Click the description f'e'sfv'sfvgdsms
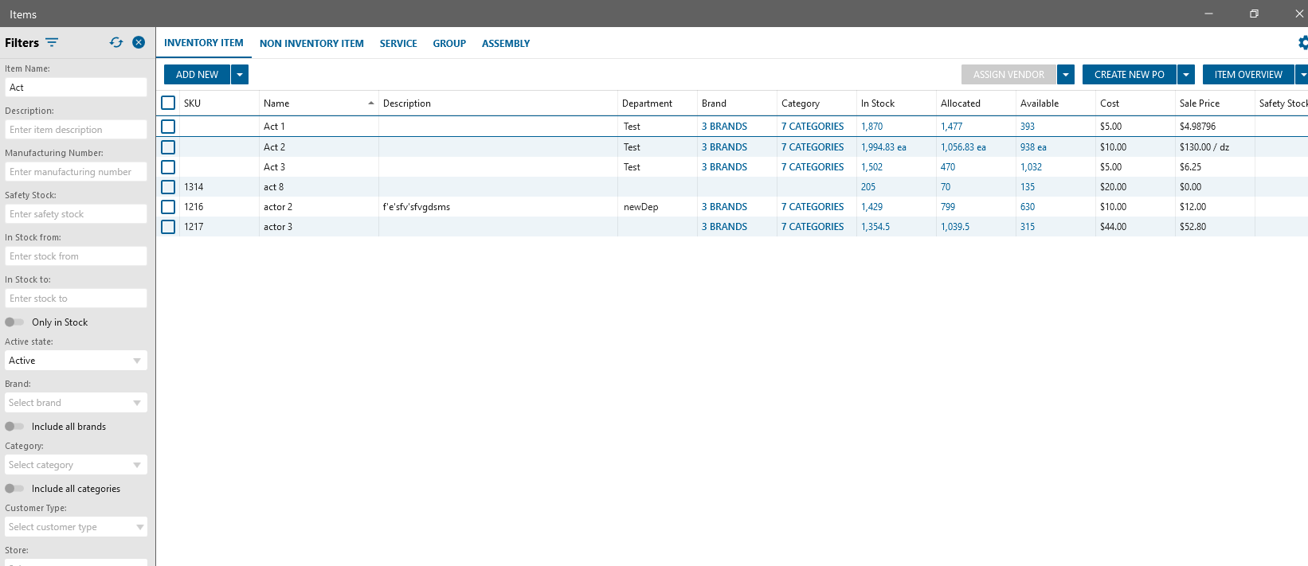 [417, 207]
